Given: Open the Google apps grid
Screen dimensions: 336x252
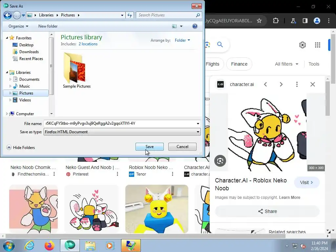Looking at the screenshot, I should [318, 45].
